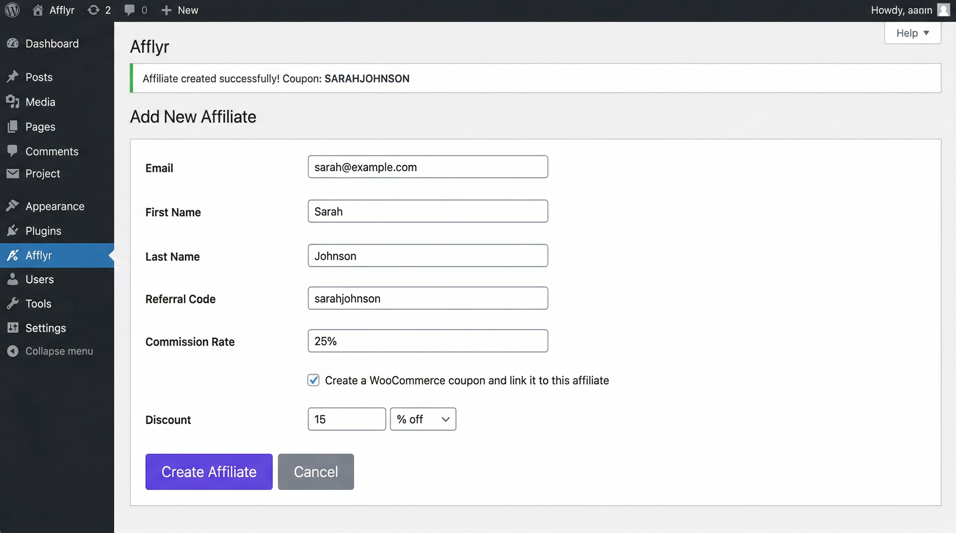Viewport: 956px width, 533px height.
Task: Open the discount type dropdown
Action: (x=423, y=419)
